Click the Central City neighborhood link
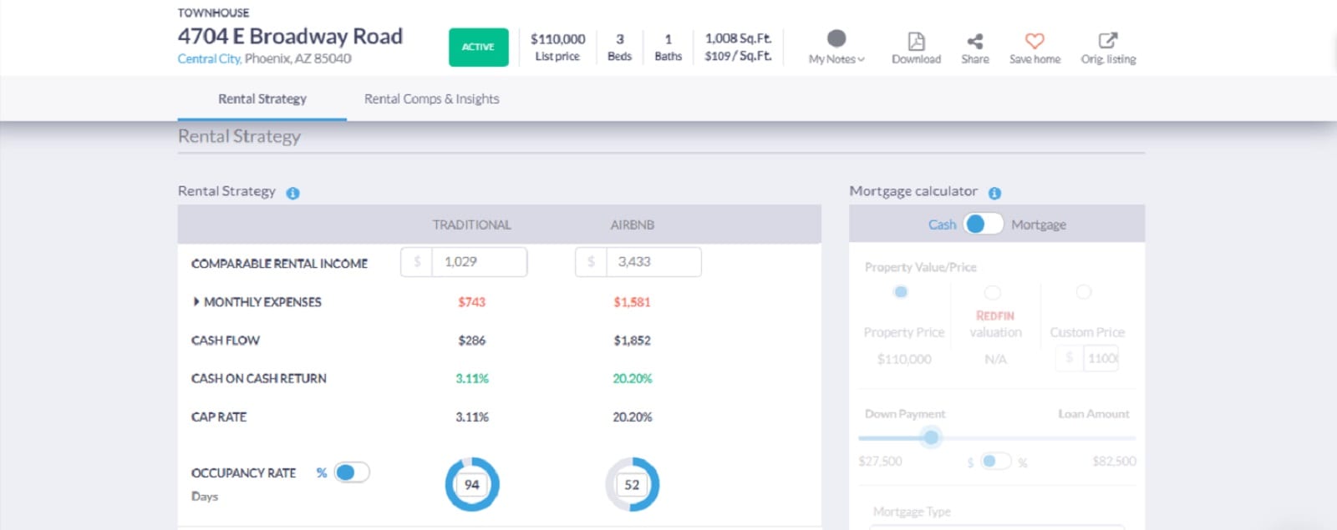The width and height of the screenshot is (1337, 530). point(209,58)
